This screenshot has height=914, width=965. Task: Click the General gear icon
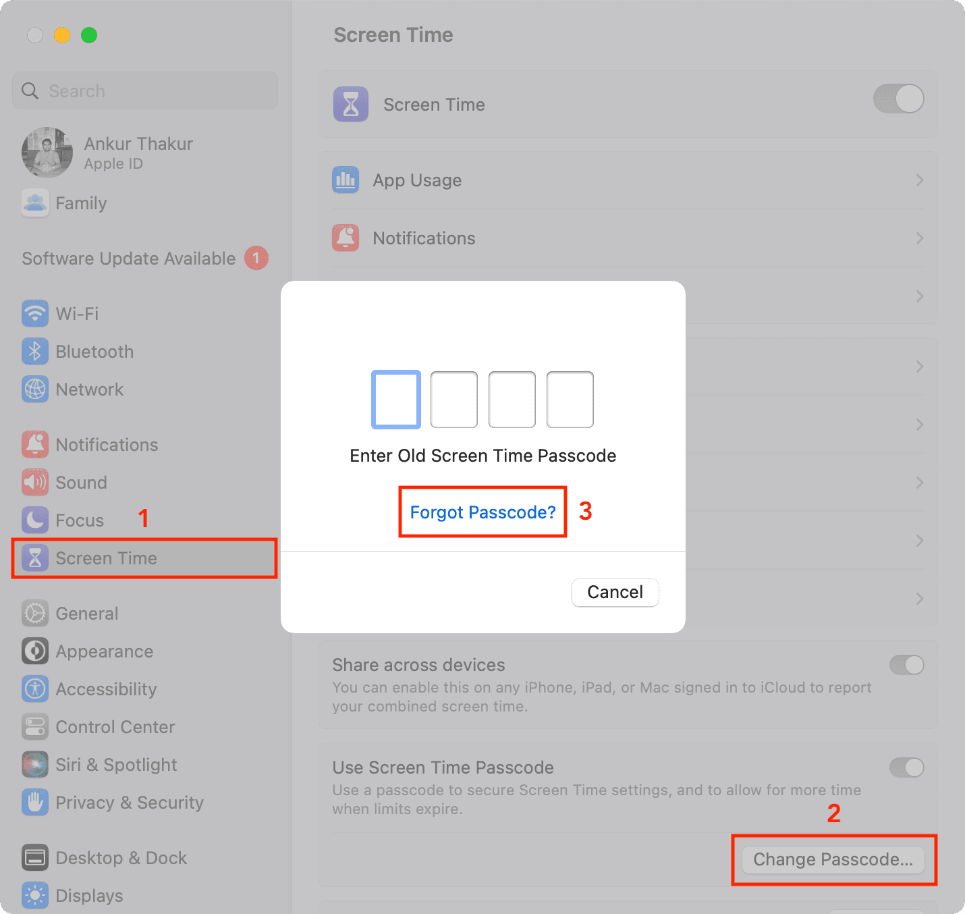tap(35, 613)
